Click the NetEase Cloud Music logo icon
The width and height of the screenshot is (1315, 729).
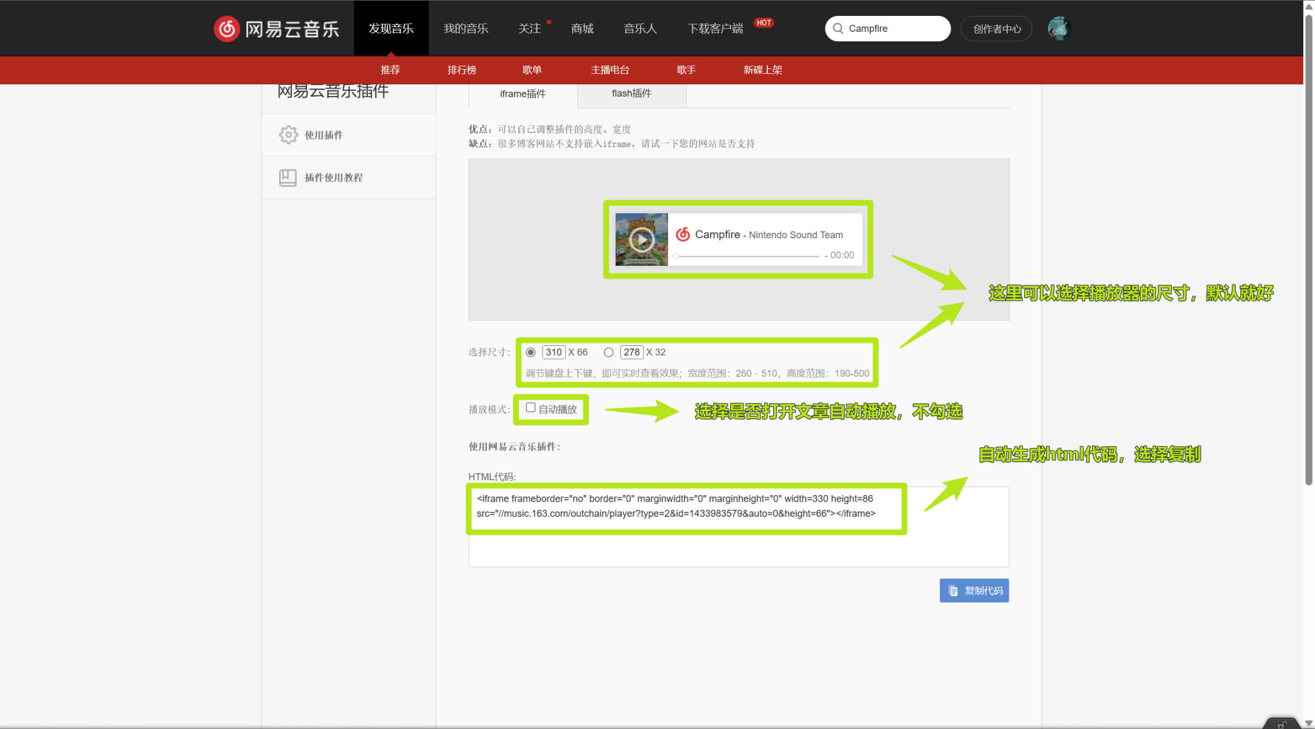pyautogui.click(x=227, y=28)
